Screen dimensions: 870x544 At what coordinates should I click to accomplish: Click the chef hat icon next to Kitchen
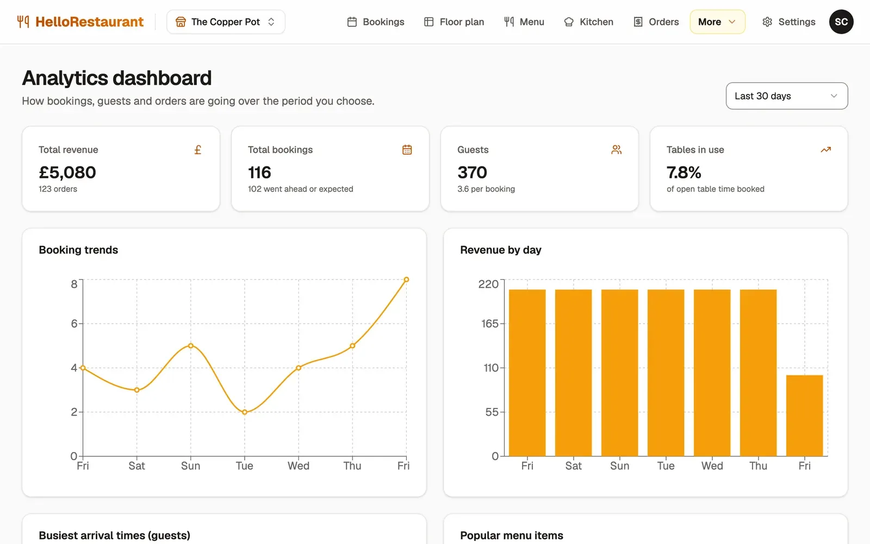[569, 22]
